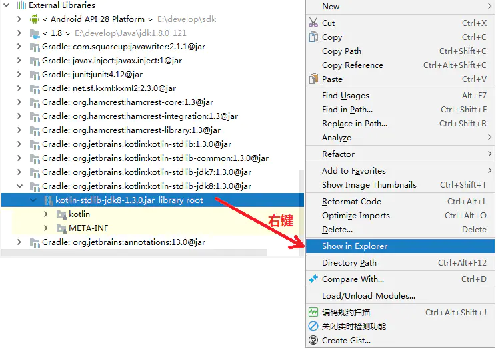
Task: Choose Show in Explorer from context menu
Action: (400, 246)
